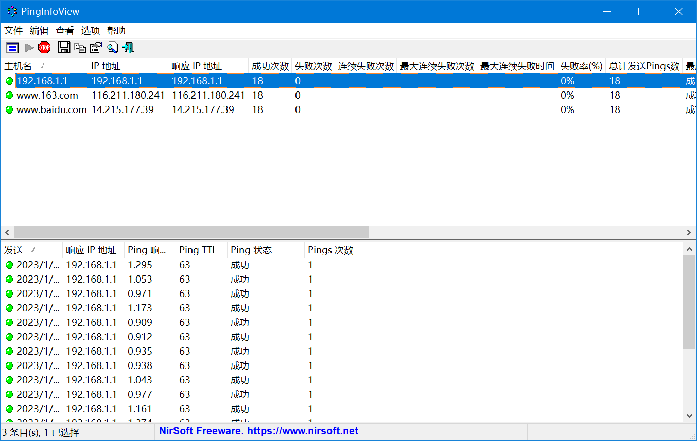Image resolution: width=697 pixels, height=441 pixels.
Task: Sort by the 最大连续失败次数 column header
Action: coord(437,66)
